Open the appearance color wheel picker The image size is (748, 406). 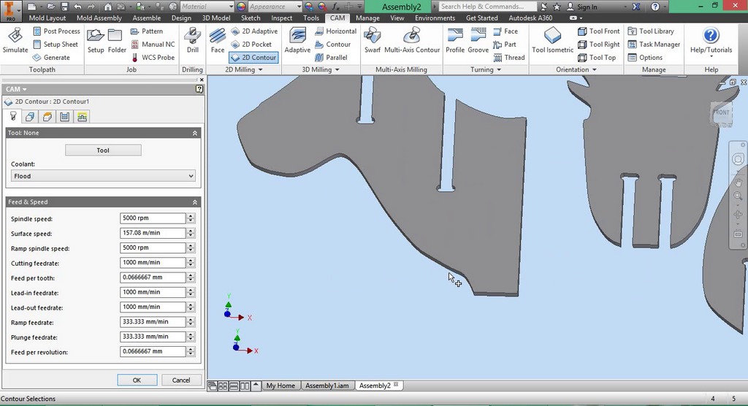coord(241,7)
